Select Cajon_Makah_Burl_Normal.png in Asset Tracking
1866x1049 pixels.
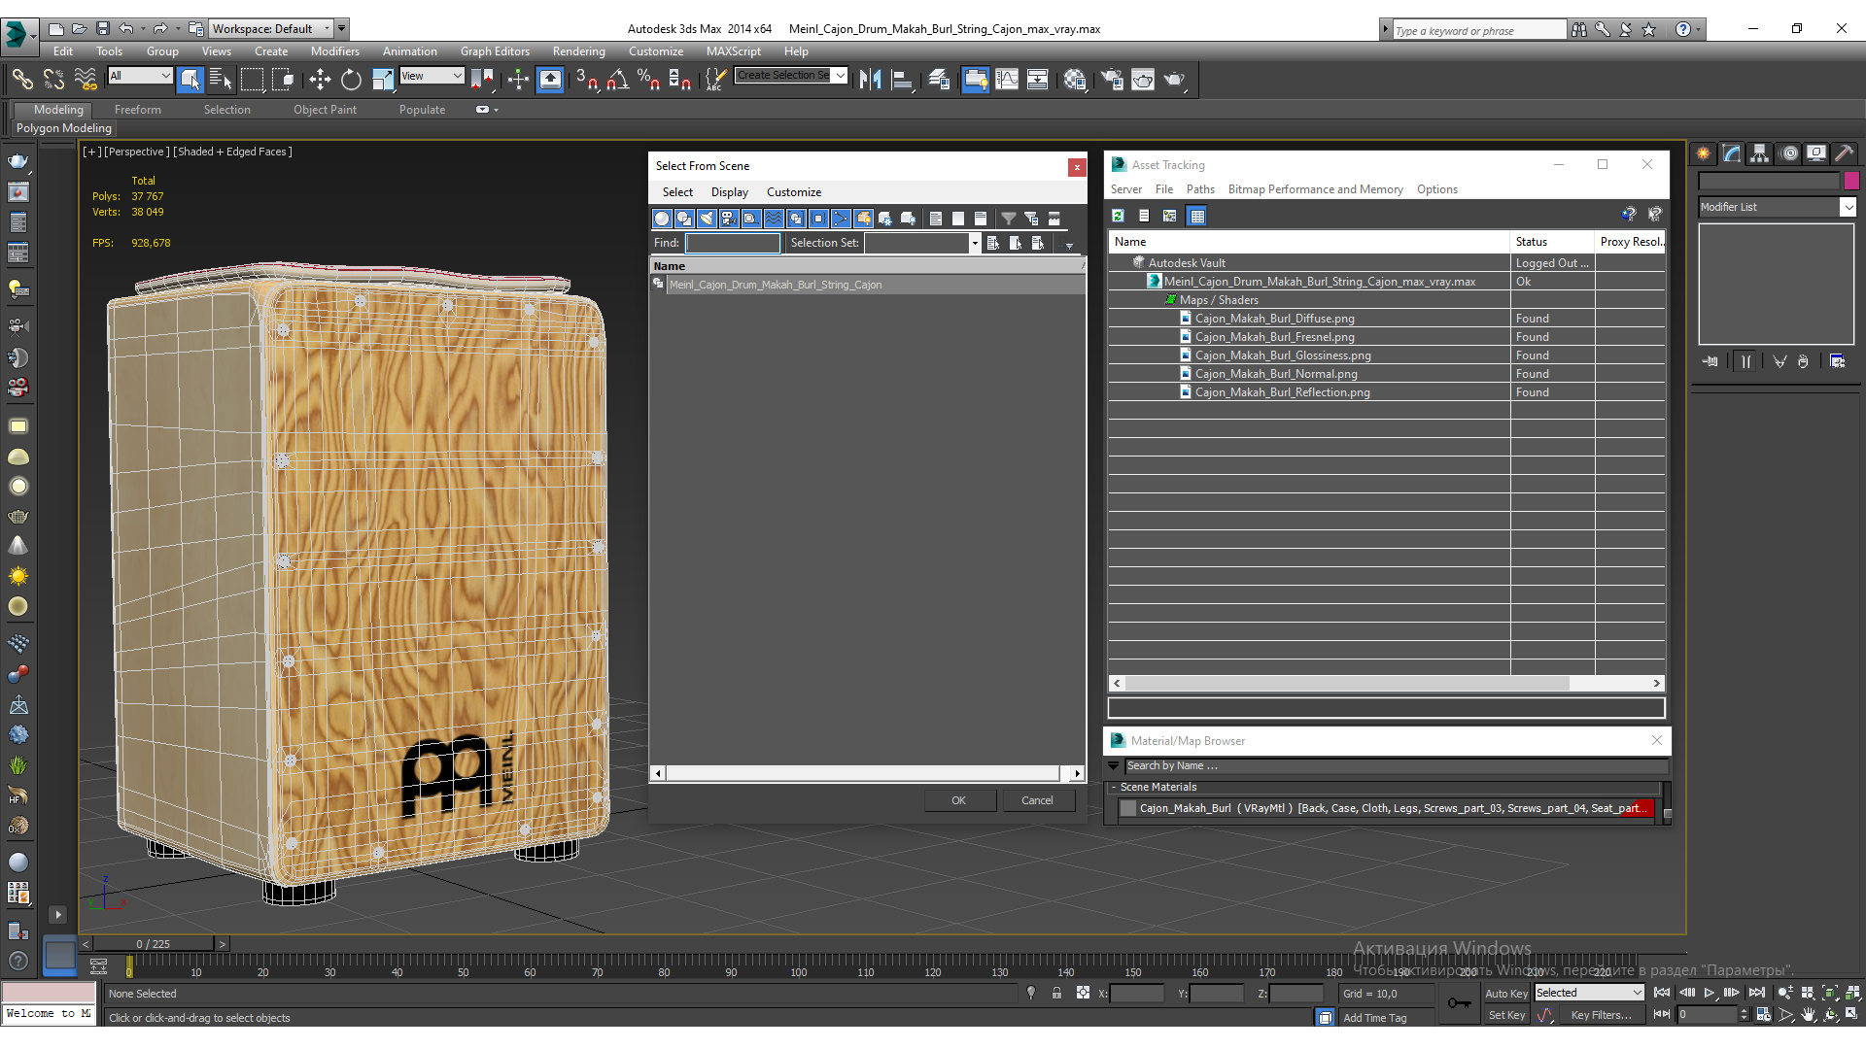1276,374
